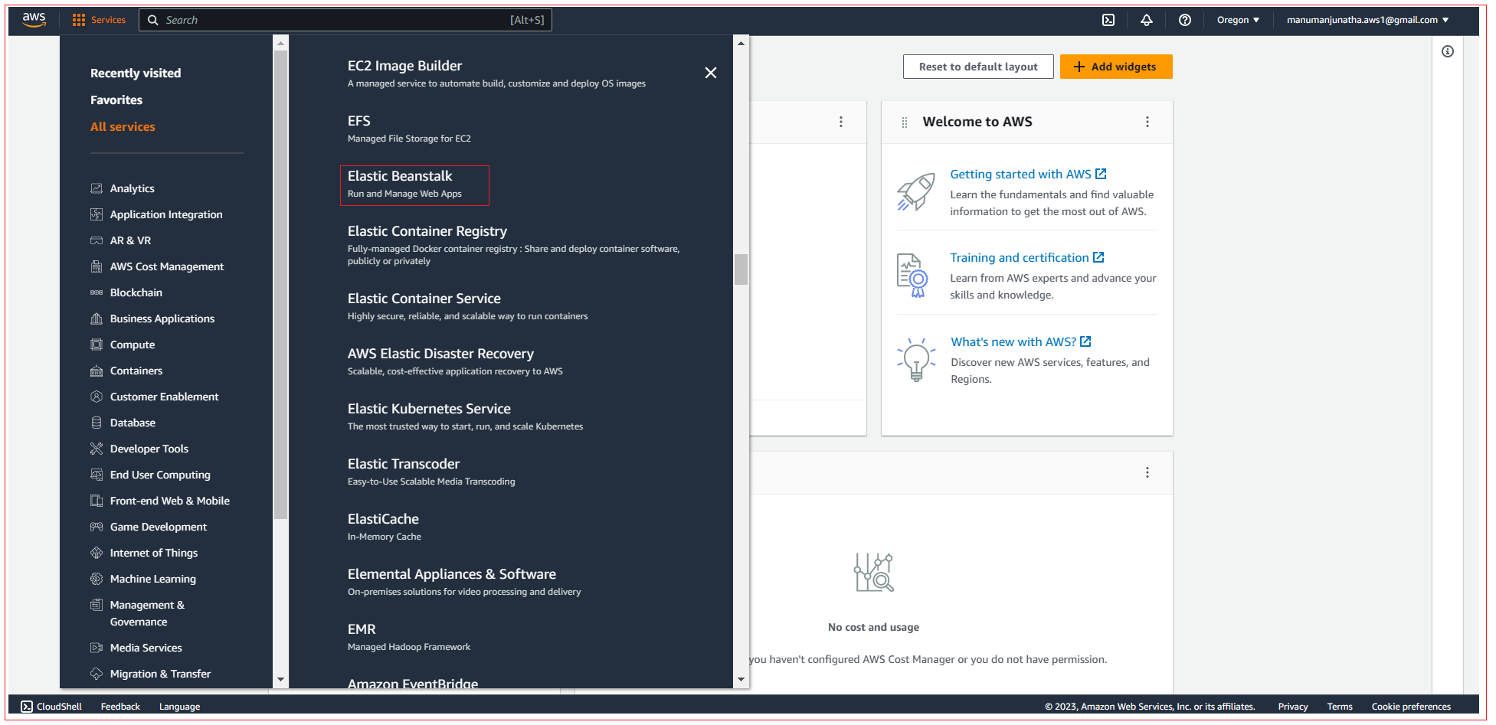Grab the Welcome to AWS drag handle
Screen dimensions: 1496x725
905,122
